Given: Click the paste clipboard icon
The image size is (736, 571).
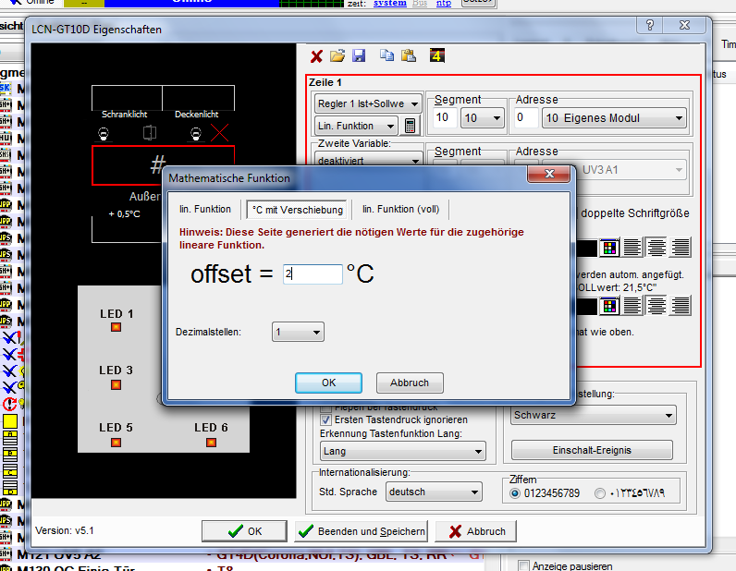Looking at the screenshot, I should pos(409,56).
